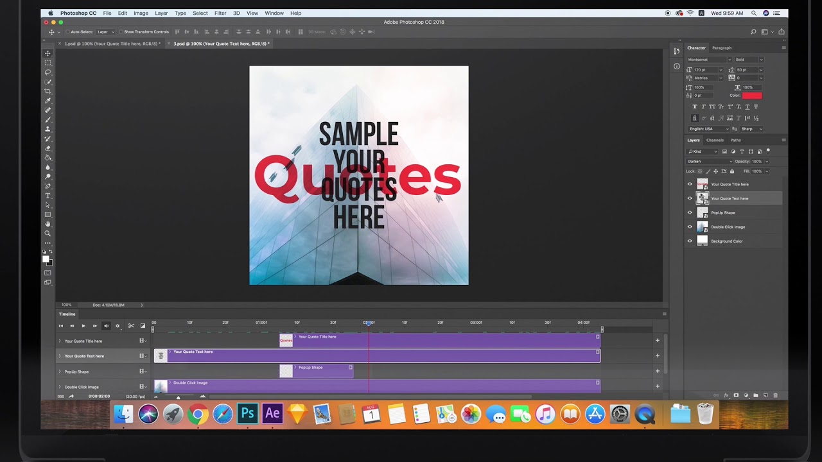Image resolution: width=822 pixels, height=462 pixels.
Task: Hide the Background Color layer
Action: [x=690, y=241]
